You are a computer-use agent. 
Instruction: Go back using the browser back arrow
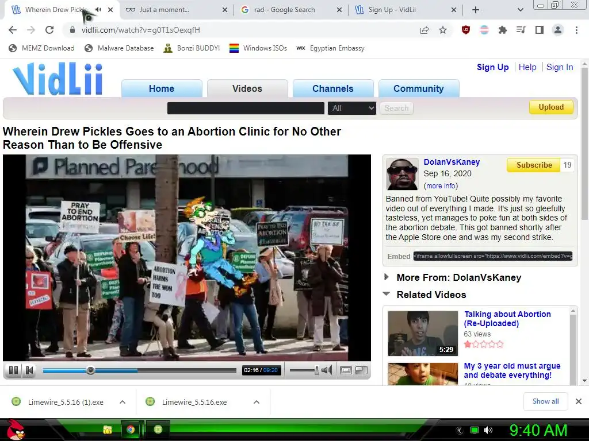pyautogui.click(x=13, y=30)
